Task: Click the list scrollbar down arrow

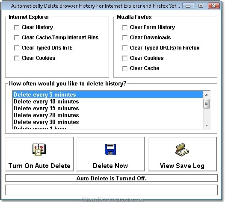Action: tap(207, 126)
